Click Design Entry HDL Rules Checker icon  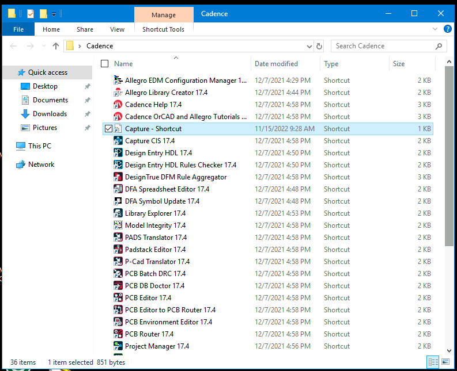point(118,165)
